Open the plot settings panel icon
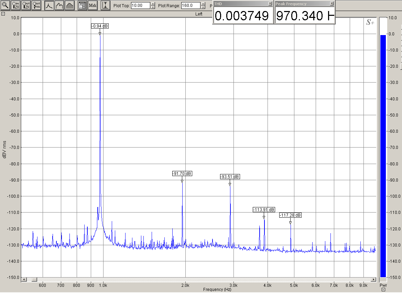The width and height of the screenshot is (402, 293). click(82, 5)
